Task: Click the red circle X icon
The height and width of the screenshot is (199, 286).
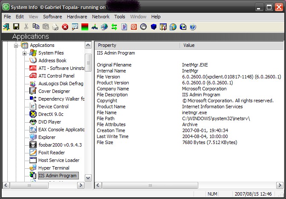Action: [65, 27]
